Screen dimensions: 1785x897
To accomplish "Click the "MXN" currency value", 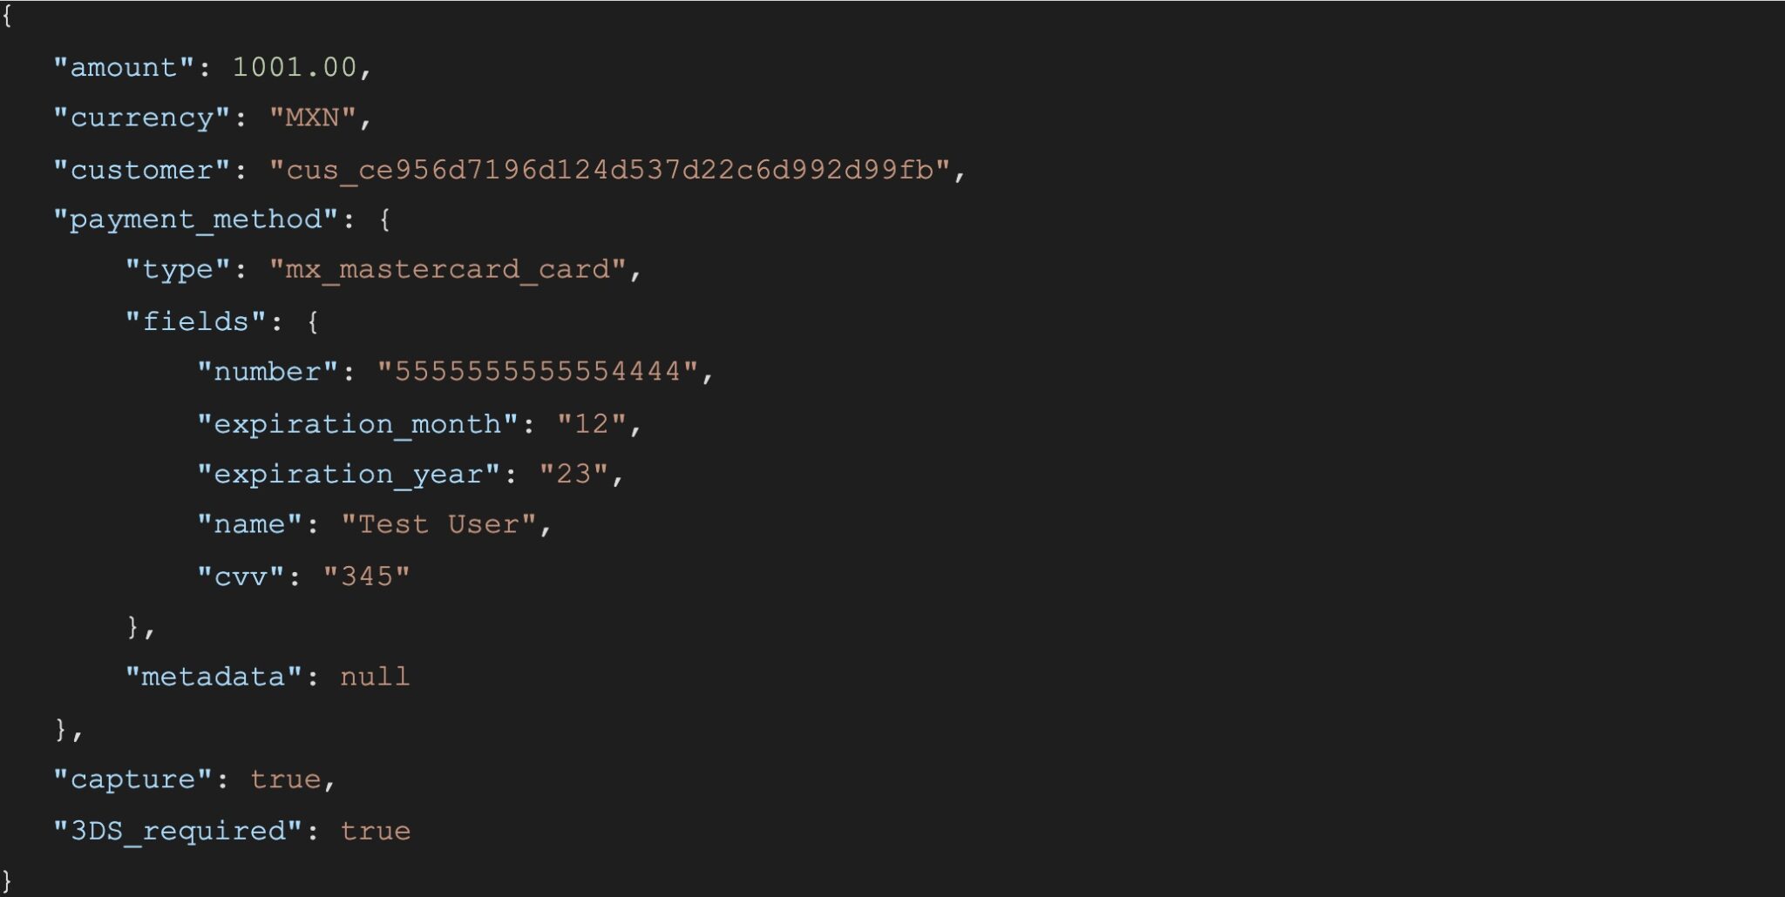I will tap(312, 118).
